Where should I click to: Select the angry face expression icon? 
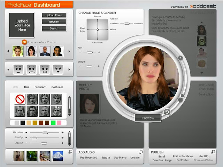coord(45,69)
